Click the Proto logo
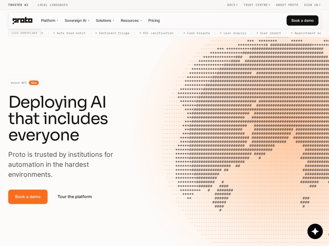This screenshot has height=246, width=329. tap(22, 20)
